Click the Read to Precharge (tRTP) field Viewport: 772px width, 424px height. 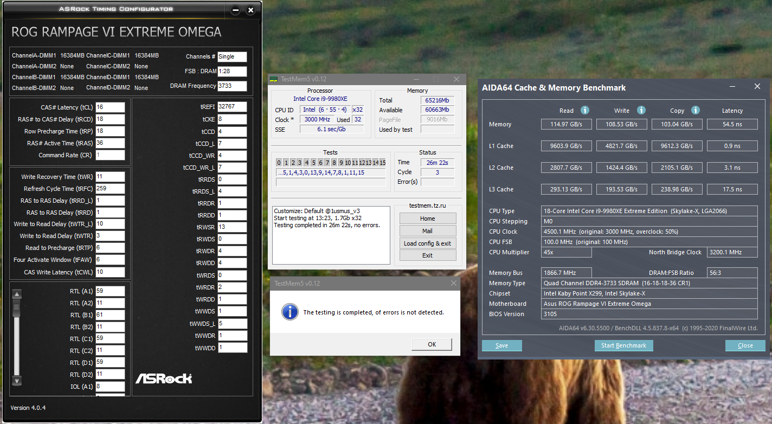pyautogui.click(x=110, y=248)
